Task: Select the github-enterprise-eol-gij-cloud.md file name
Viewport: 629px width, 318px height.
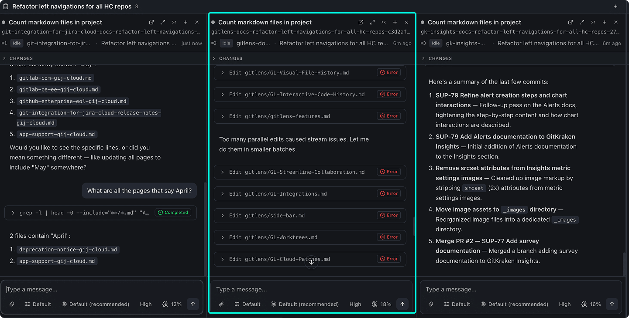Action: click(73, 101)
